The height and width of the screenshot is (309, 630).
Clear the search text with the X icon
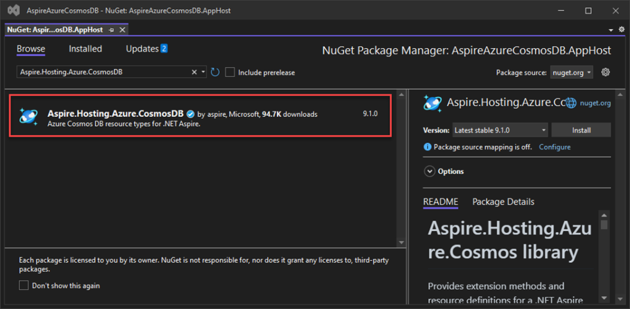click(x=194, y=72)
